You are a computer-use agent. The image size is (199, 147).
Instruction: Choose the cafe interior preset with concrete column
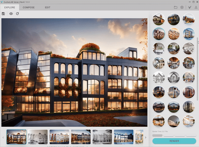coord(189,63)
